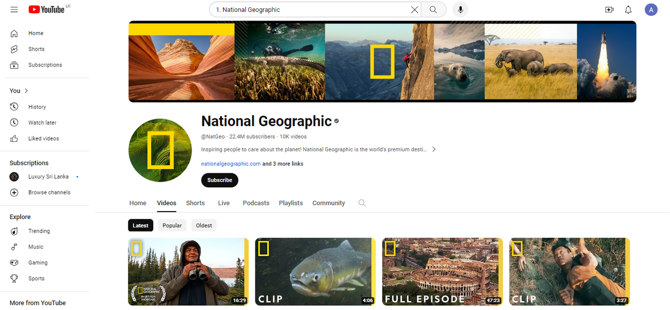This screenshot has height=310, width=670.
Task: Select the Videos tab
Action: [166, 203]
